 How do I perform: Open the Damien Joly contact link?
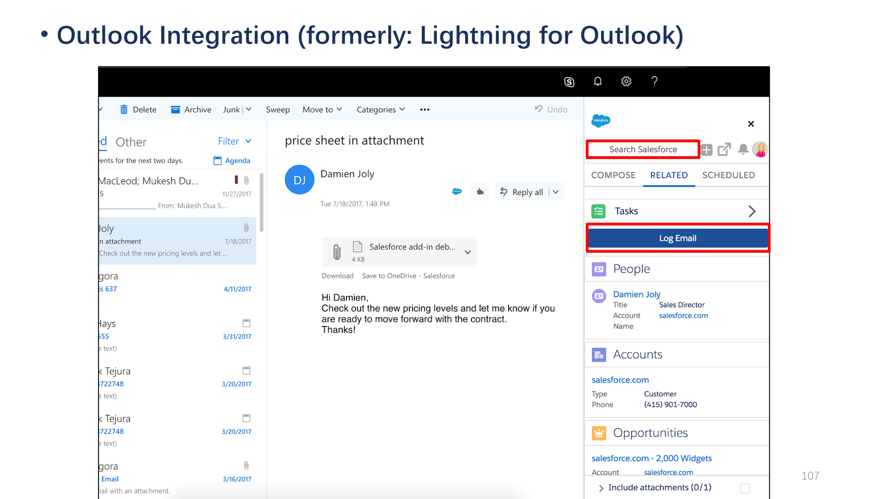pos(637,294)
